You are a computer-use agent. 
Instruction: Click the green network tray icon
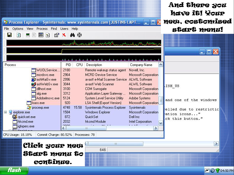point(218,170)
